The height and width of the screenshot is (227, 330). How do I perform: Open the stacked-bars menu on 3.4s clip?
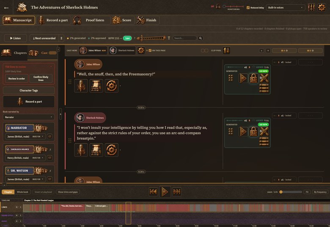pos(264,88)
